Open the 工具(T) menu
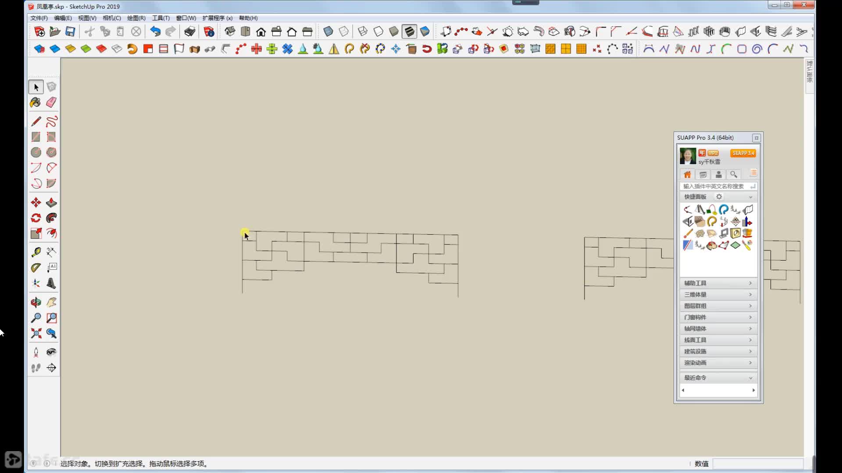Image resolution: width=842 pixels, height=473 pixels. (x=161, y=18)
